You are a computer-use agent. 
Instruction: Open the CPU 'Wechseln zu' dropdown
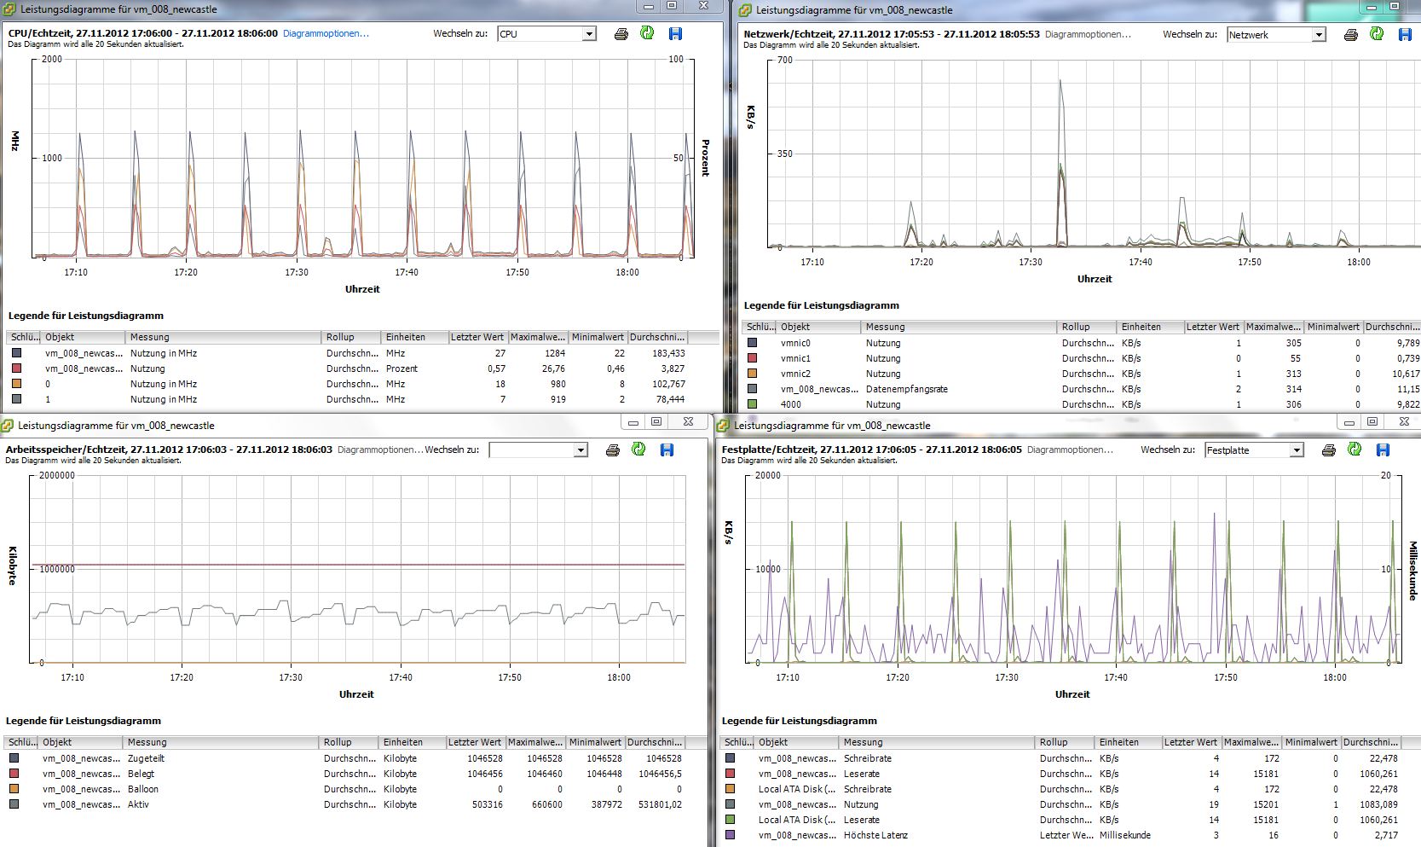pyautogui.click(x=588, y=34)
